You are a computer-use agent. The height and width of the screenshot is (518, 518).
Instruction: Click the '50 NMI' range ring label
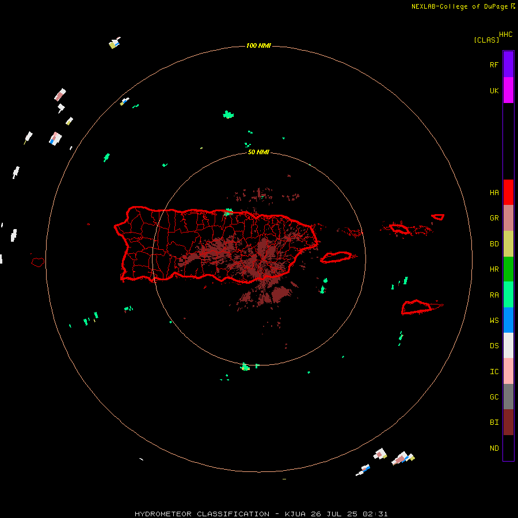click(258, 153)
